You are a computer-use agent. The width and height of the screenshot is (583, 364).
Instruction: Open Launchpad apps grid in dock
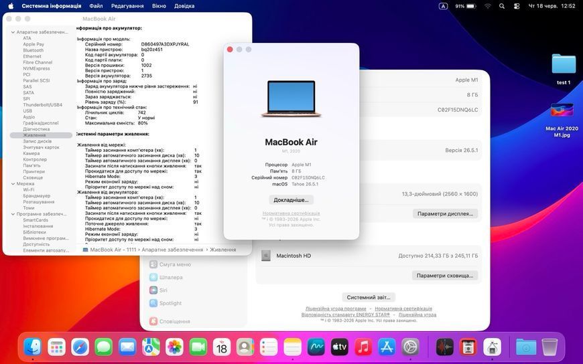pos(56,348)
